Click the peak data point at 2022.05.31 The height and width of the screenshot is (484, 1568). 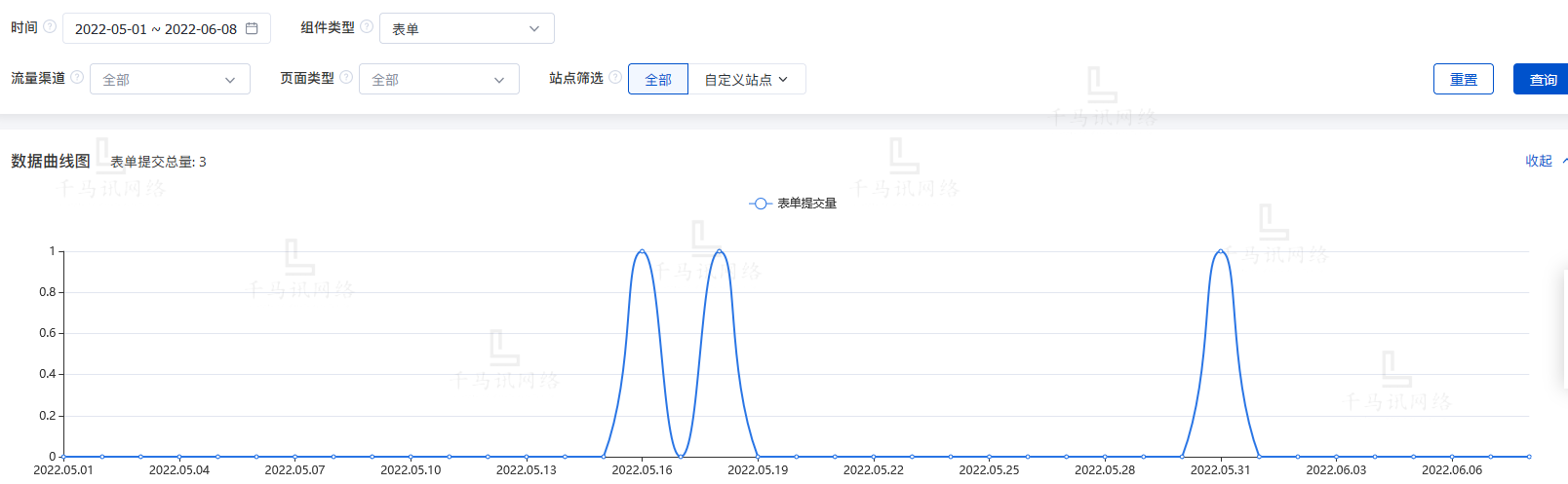pos(1220,251)
